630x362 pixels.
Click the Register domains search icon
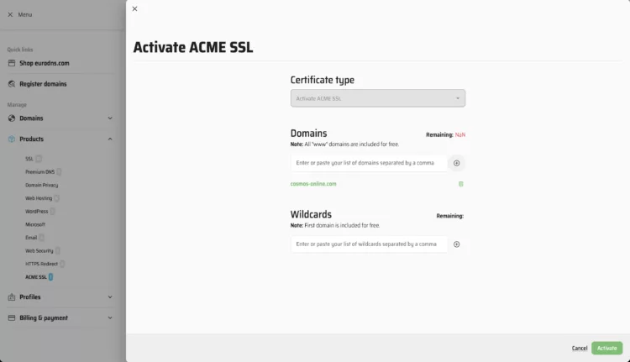coord(12,84)
